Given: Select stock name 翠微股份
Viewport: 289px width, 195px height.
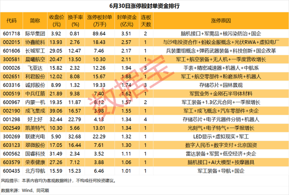Looking at the screenshot, I should point(35,145).
